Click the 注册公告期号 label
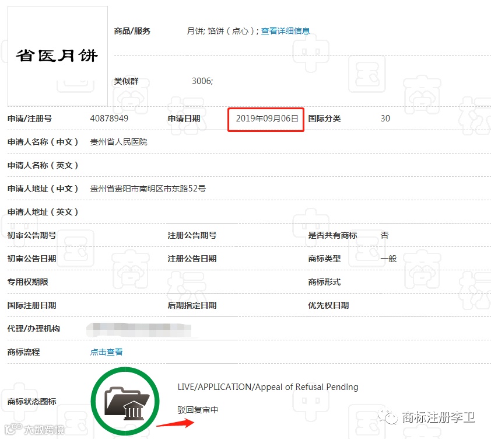Viewport: 491px width, 439px height. (192, 235)
